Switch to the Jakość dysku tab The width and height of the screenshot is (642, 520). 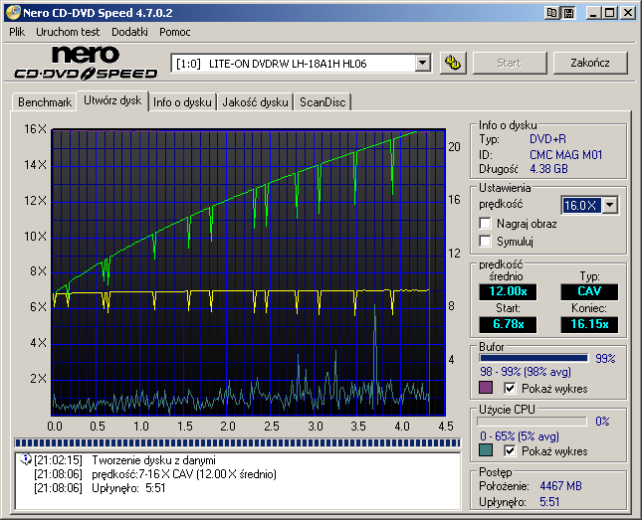[x=255, y=101]
